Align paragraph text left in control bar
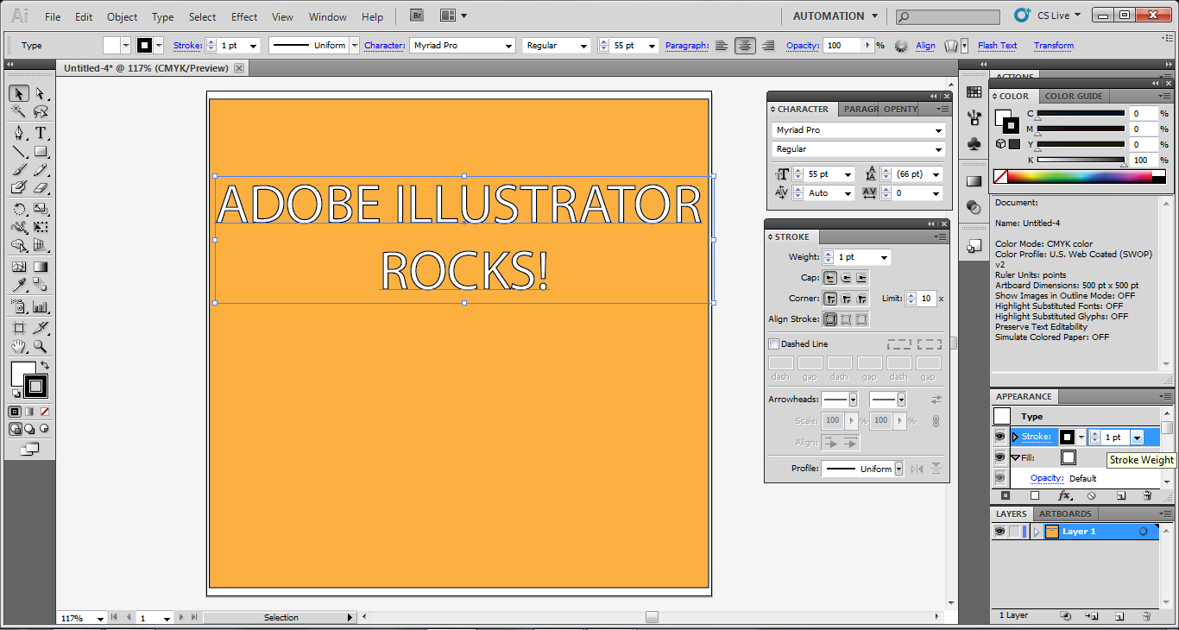The width and height of the screenshot is (1179, 630). [722, 46]
